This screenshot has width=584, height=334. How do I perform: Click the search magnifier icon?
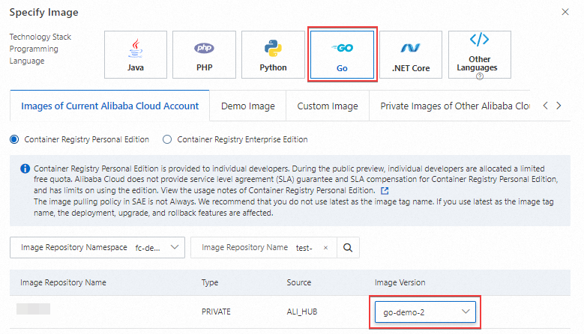pos(347,247)
